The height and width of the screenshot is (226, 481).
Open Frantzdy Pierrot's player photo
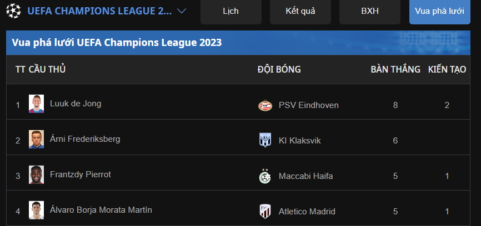[x=37, y=174]
